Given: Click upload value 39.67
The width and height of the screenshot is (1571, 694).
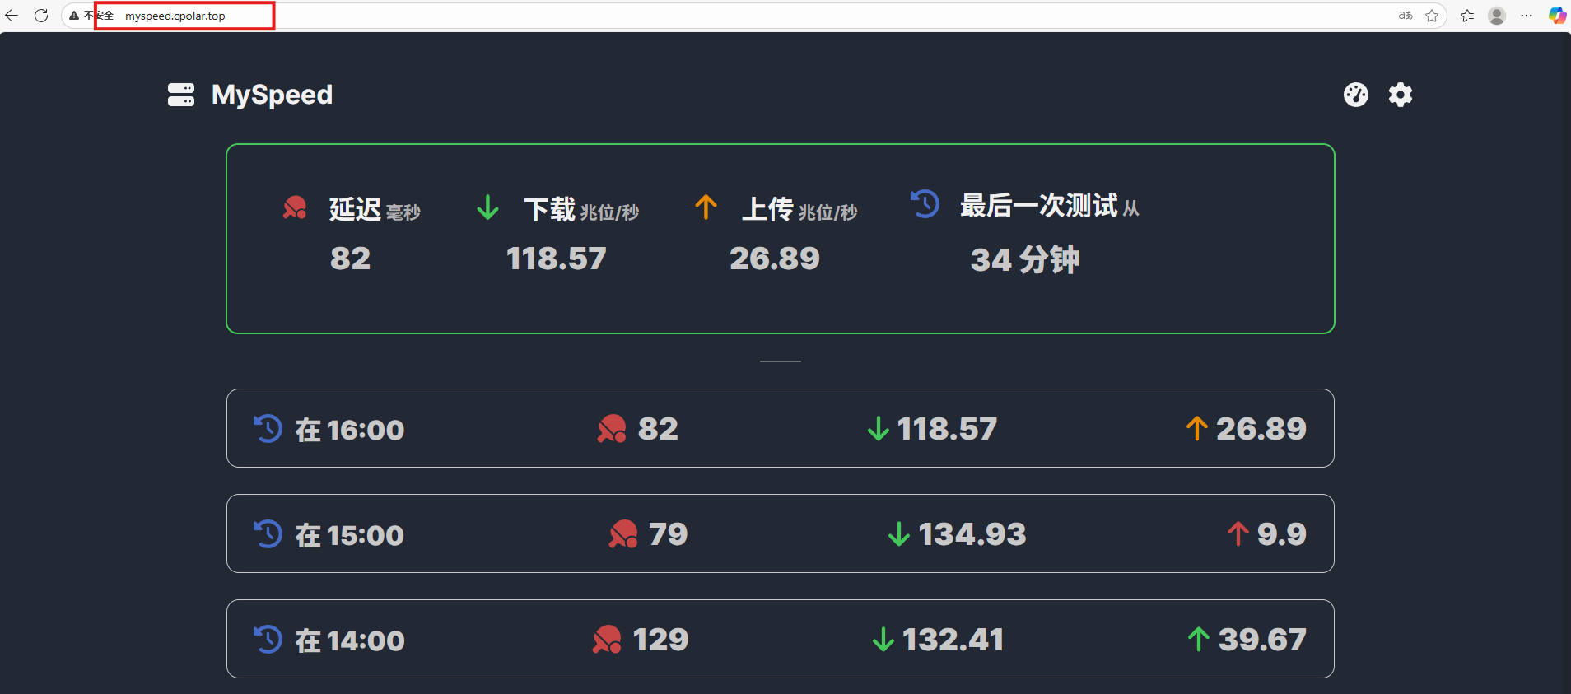Looking at the screenshot, I should click(1263, 640).
